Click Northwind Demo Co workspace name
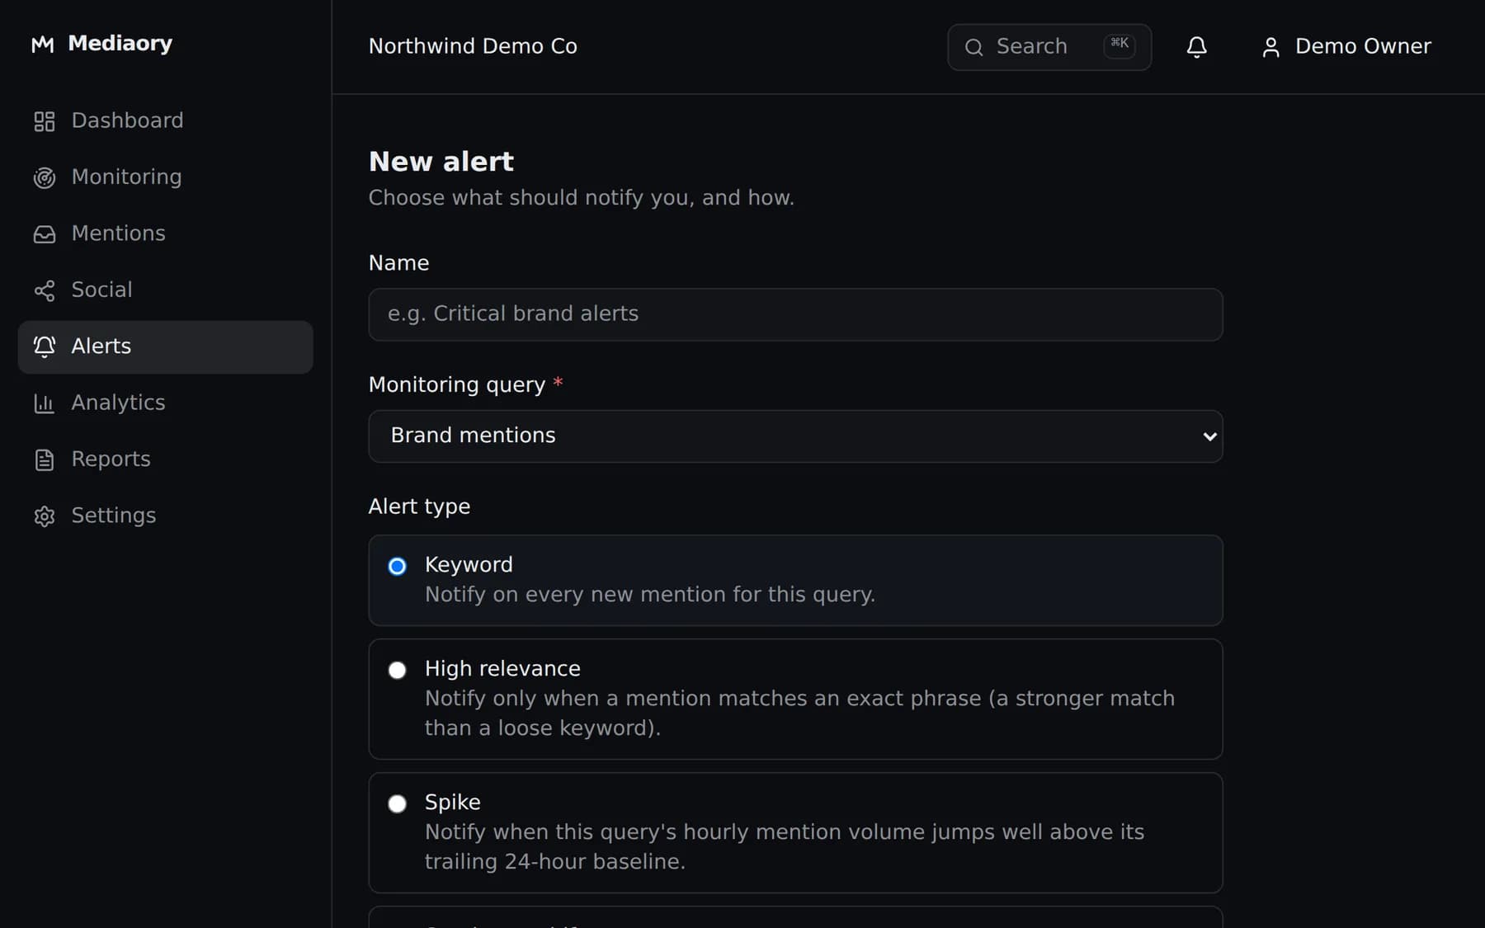This screenshot has width=1485, height=928. 473,47
